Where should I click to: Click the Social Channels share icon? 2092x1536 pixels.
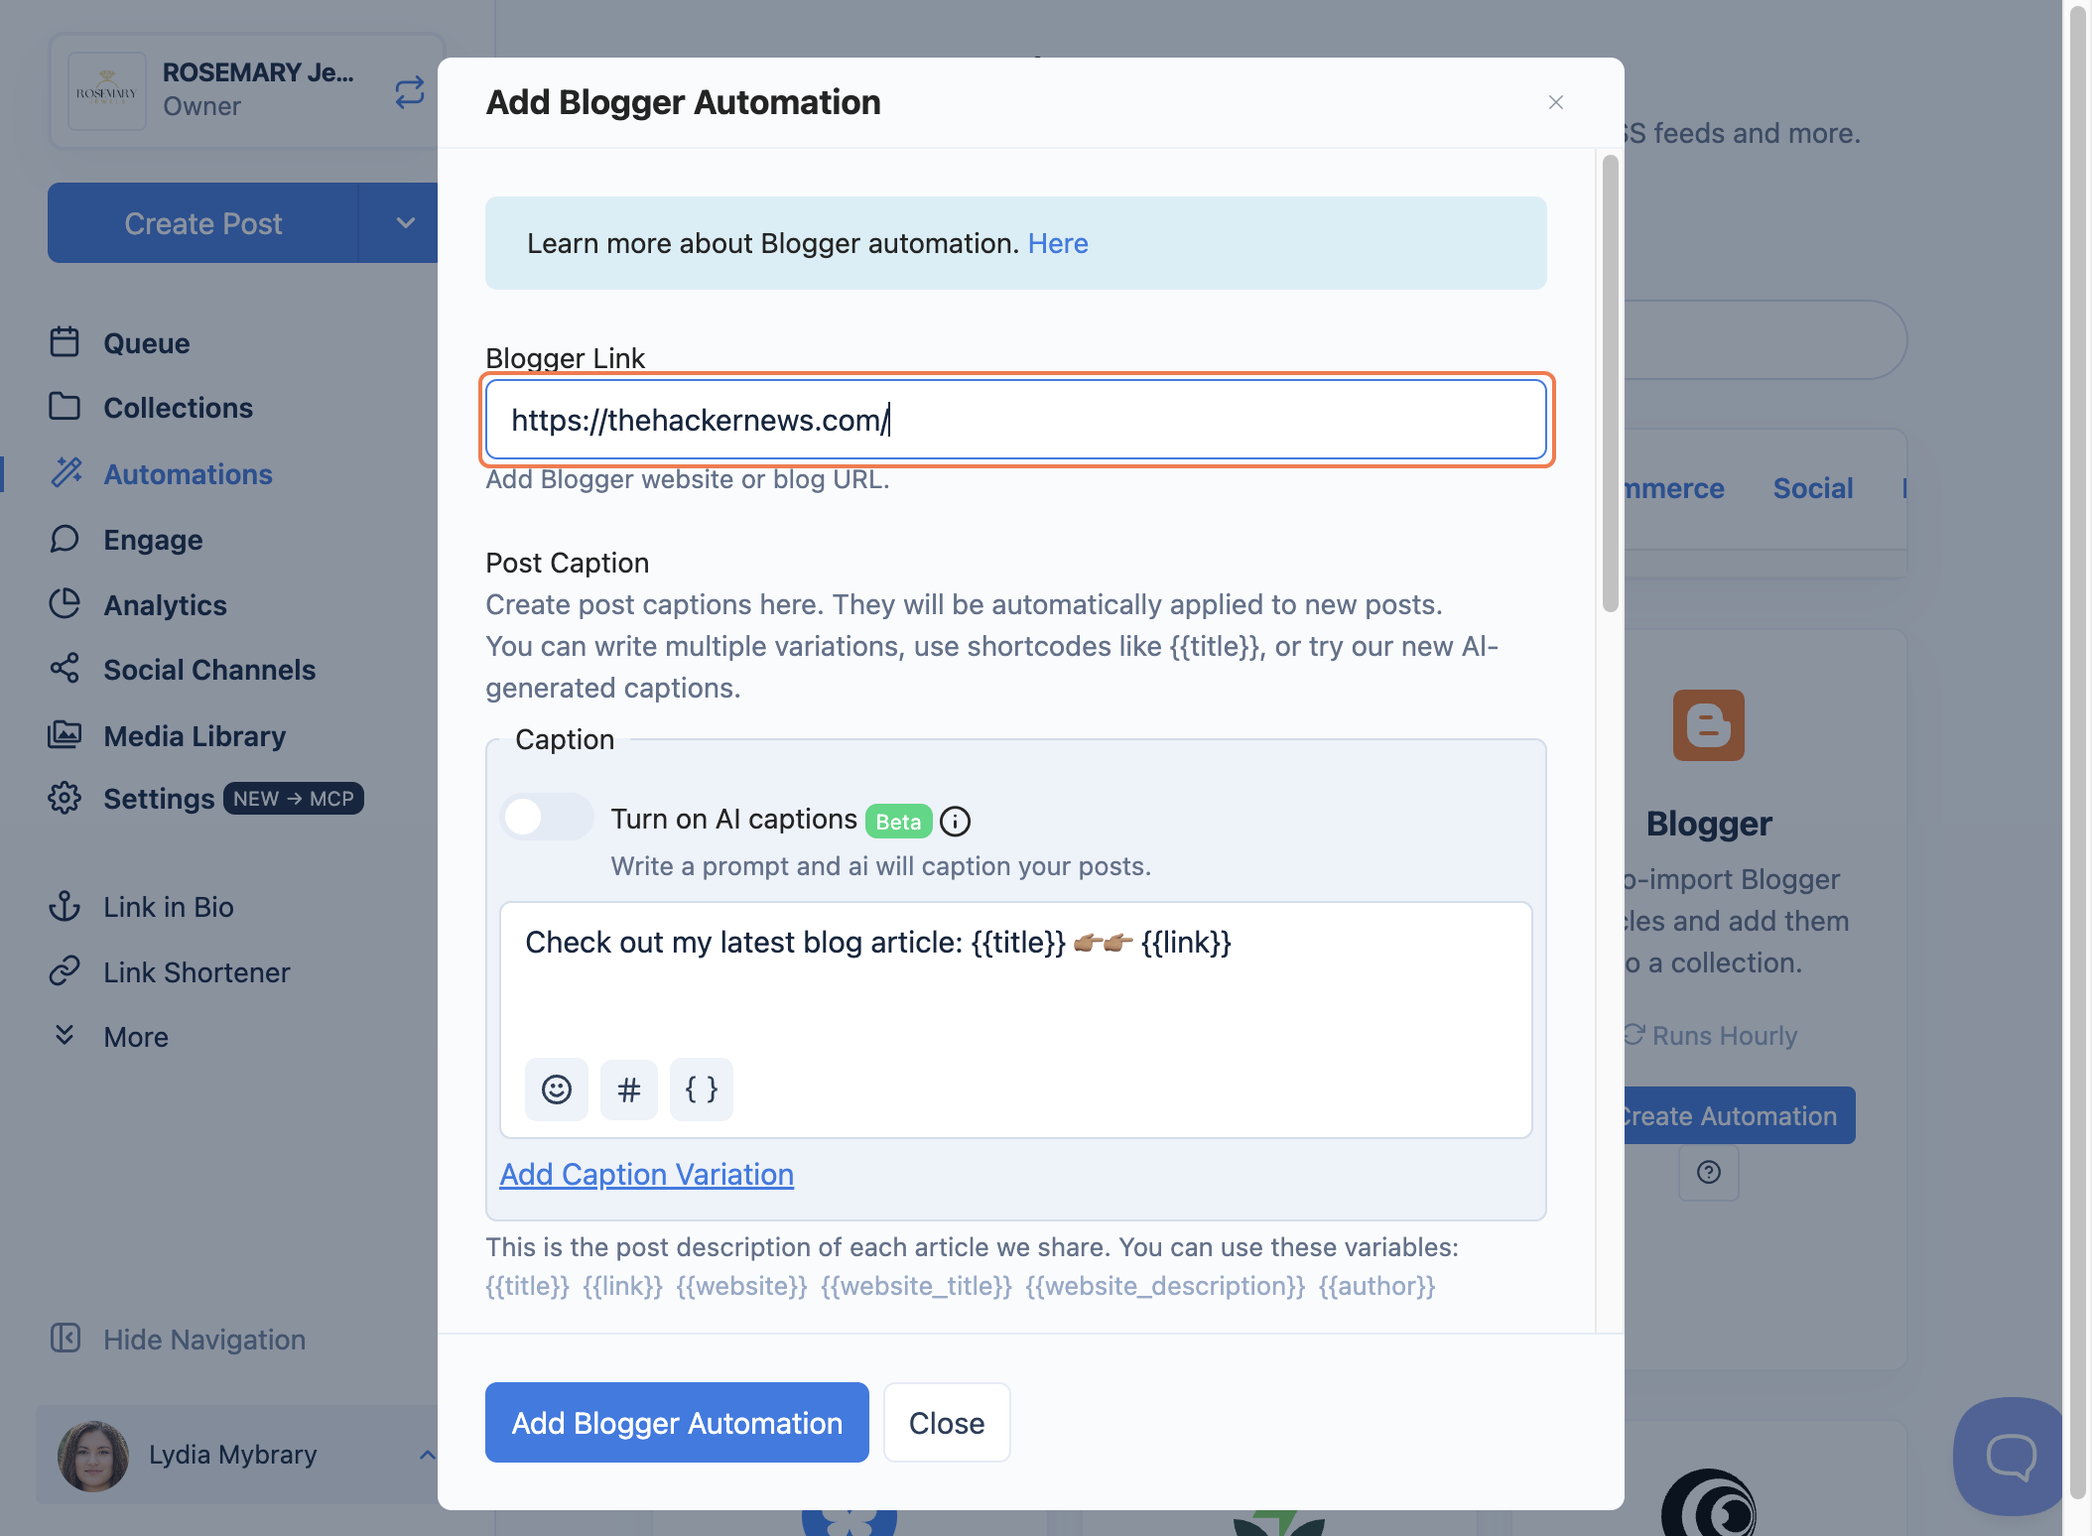[x=65, y=669]
